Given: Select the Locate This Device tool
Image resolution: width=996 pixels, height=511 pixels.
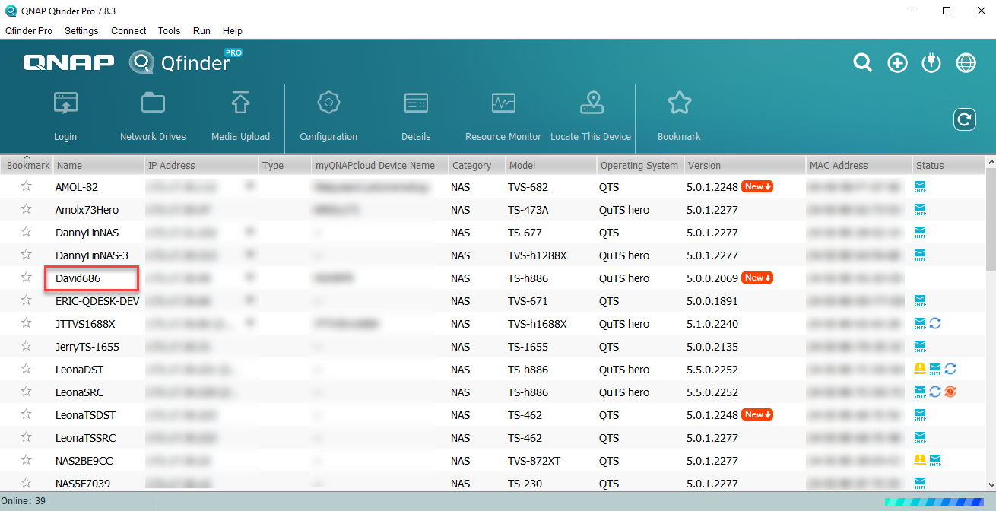Looking at the screenshot, I should pos(591,114).
